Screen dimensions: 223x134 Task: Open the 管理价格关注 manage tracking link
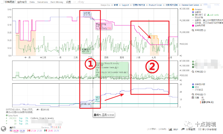tap(139, 5)
